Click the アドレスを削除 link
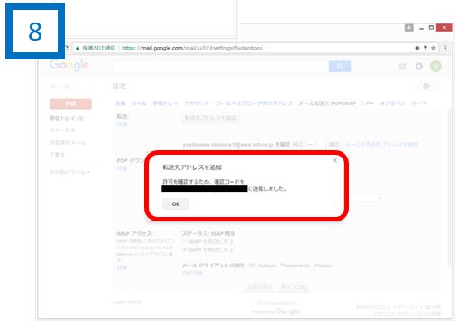 pyautogui.click(x=400, y=145)
